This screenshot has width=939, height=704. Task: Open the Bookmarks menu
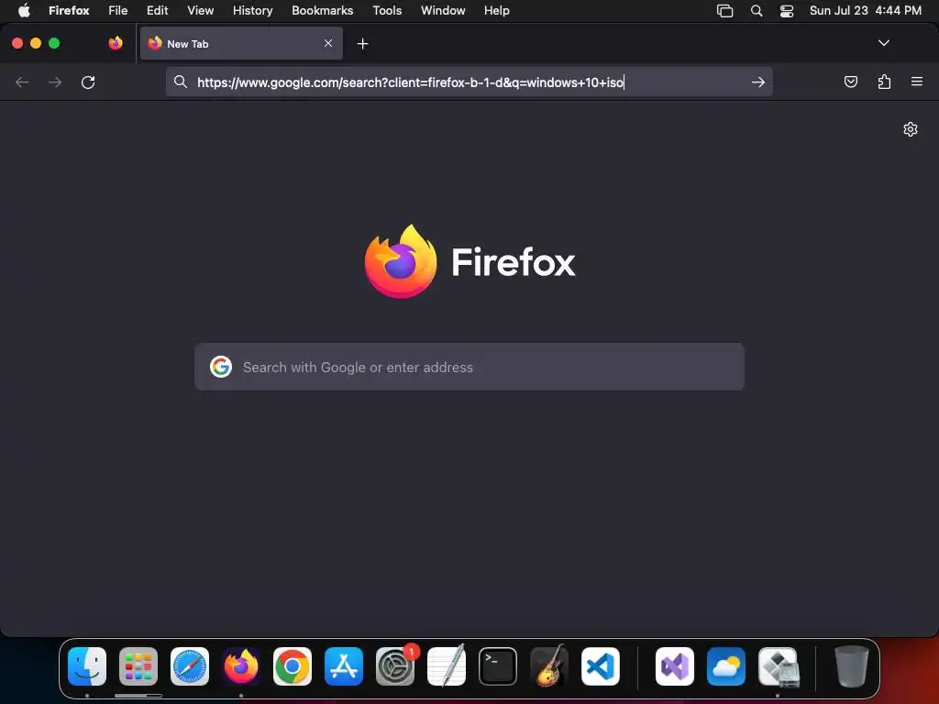point(322,10)
